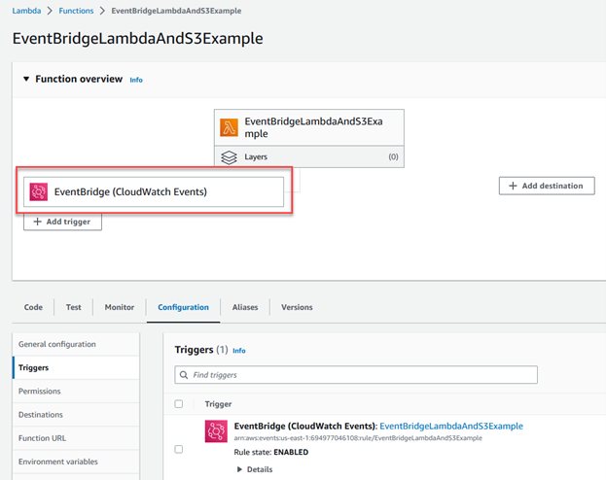This screenshot has height=480, width=606.
Task: Click into the Find triggers search field
Action: pyautogui.click(x=356, y=375)
